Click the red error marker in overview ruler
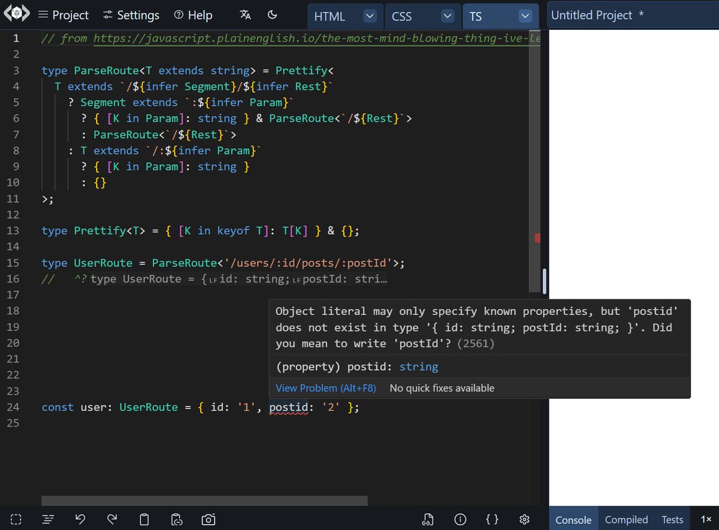This screenshot has height=530, width=719. coord(537,238)
